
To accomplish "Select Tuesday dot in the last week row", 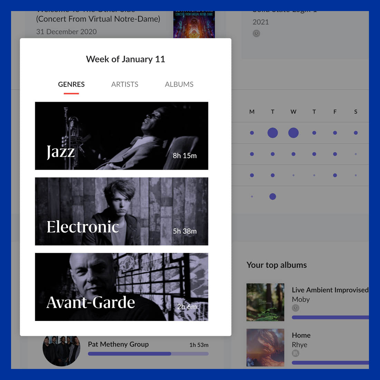I will pyautogui.click(x=273, y=197).
